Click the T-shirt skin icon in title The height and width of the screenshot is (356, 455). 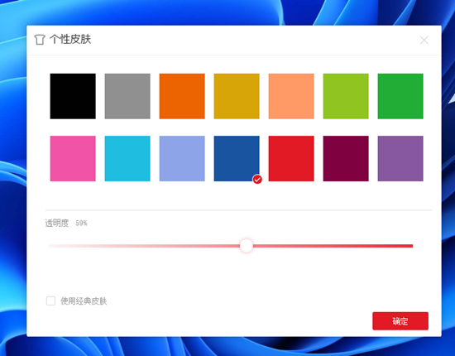(40, 40)
